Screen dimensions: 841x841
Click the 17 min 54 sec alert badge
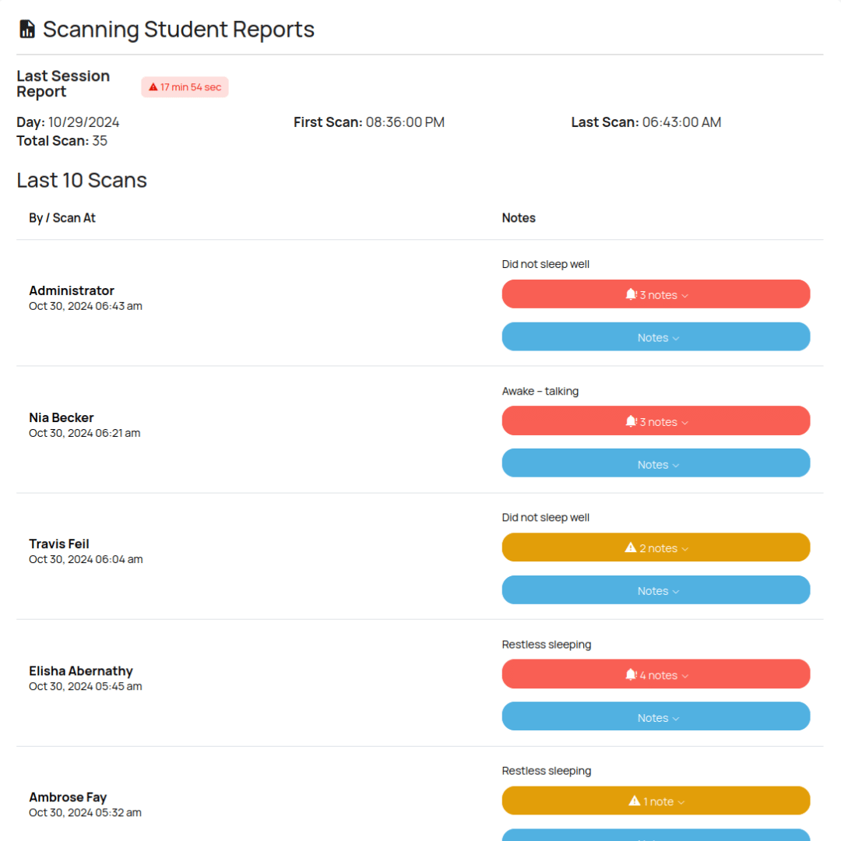(x=185, y=87)
